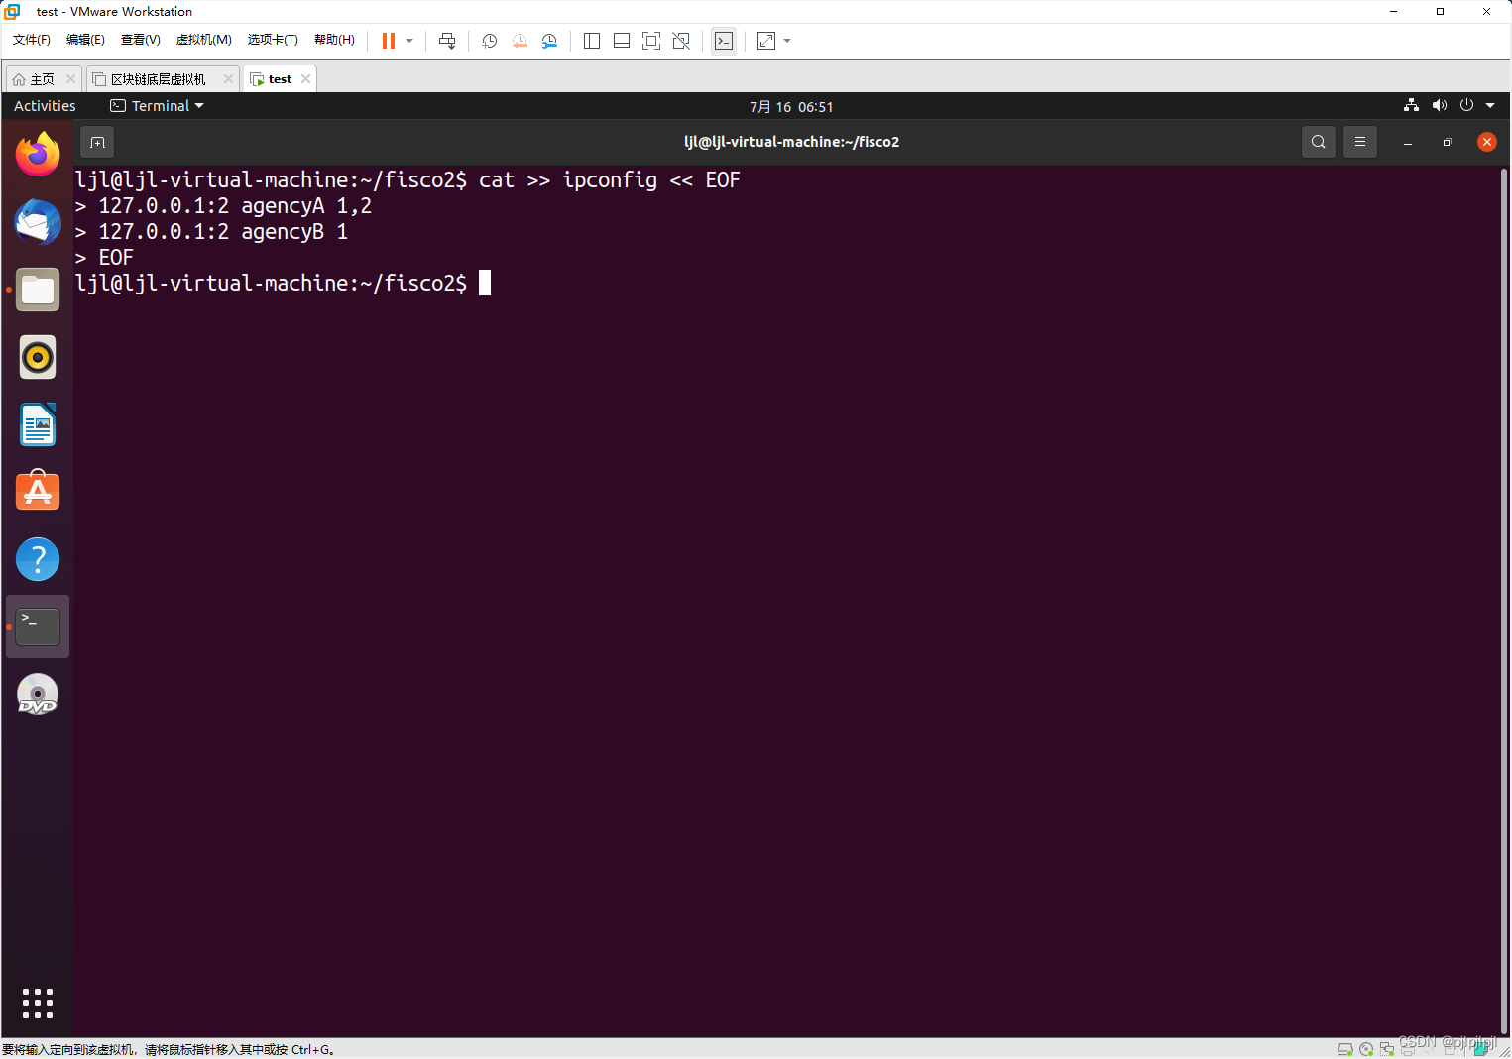Restore the terminal window size

pyautogui.click(x=1447, y=142)
